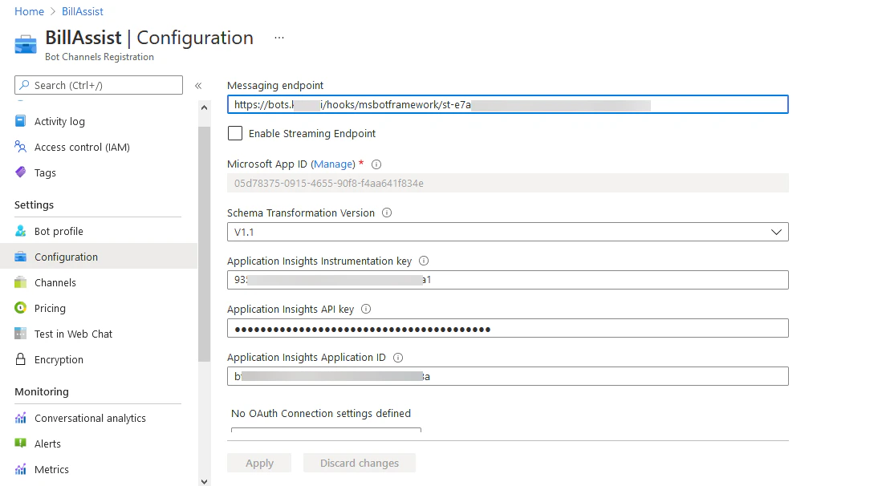Focus the sidebar Search box
This screenshot has width=882, height=486.
tap(99, 85)
